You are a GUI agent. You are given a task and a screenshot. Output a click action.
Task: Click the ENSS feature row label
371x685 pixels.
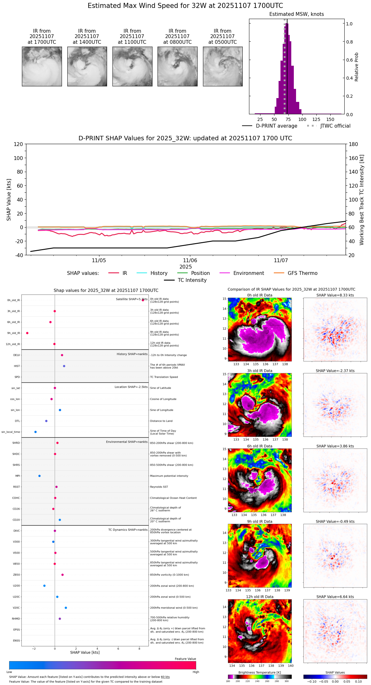17,641
